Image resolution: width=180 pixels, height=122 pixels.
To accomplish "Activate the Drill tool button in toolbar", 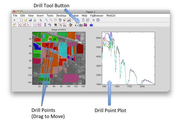I will [x=81, y=25].
